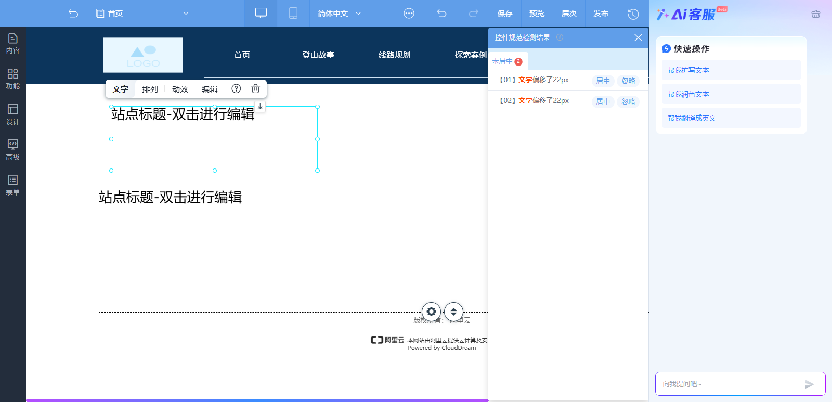Select the 未居中 results tab
This screenshot has width=832, height=402.
[507, 61]
